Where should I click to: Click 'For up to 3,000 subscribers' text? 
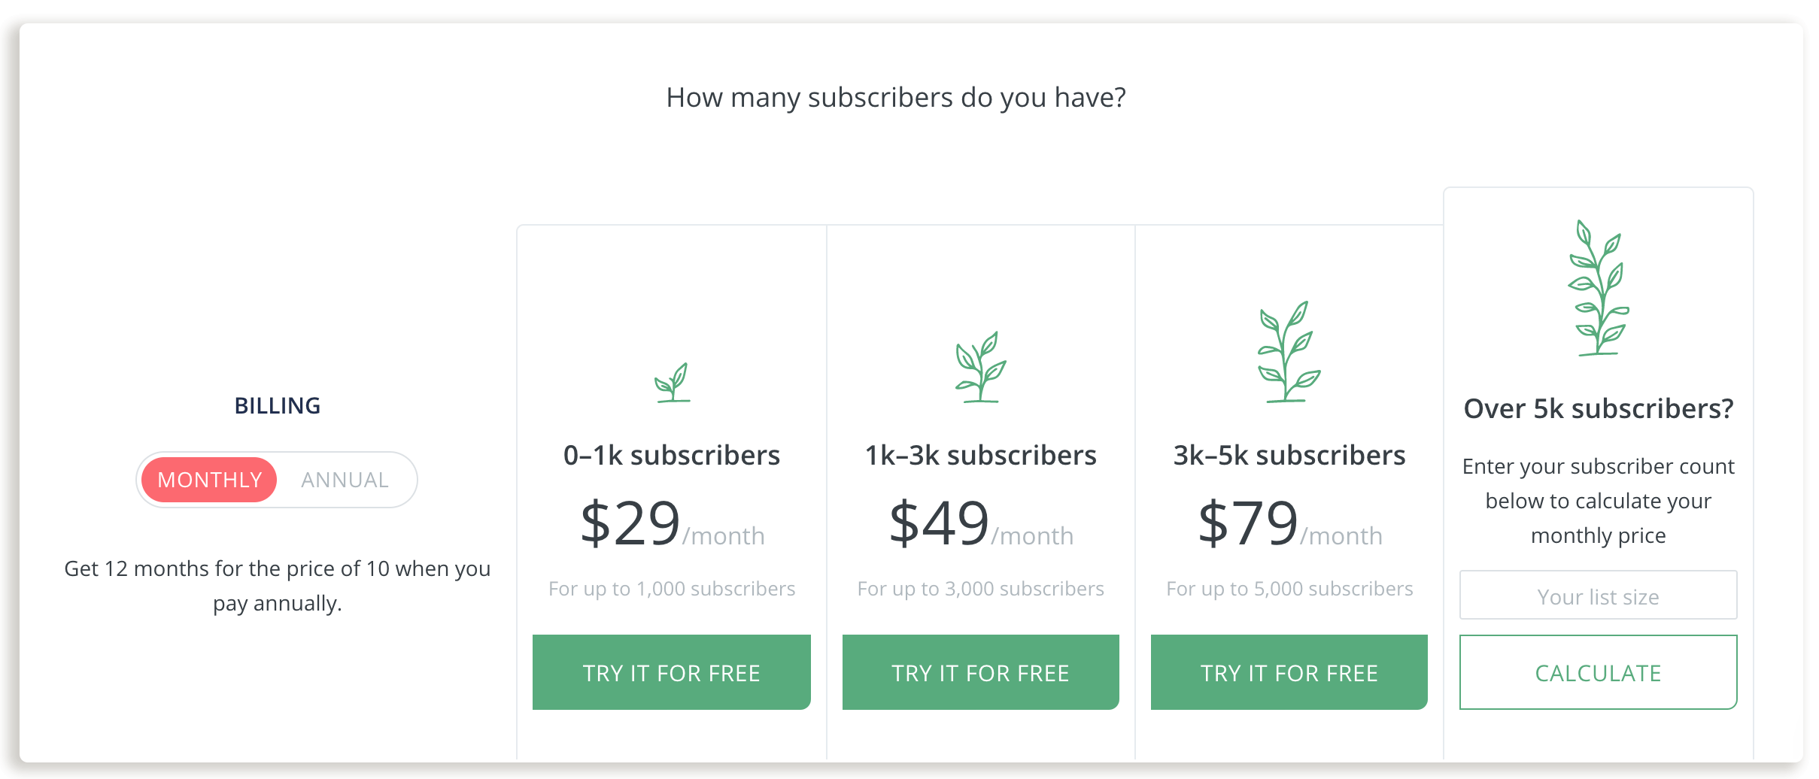[980, 589]
